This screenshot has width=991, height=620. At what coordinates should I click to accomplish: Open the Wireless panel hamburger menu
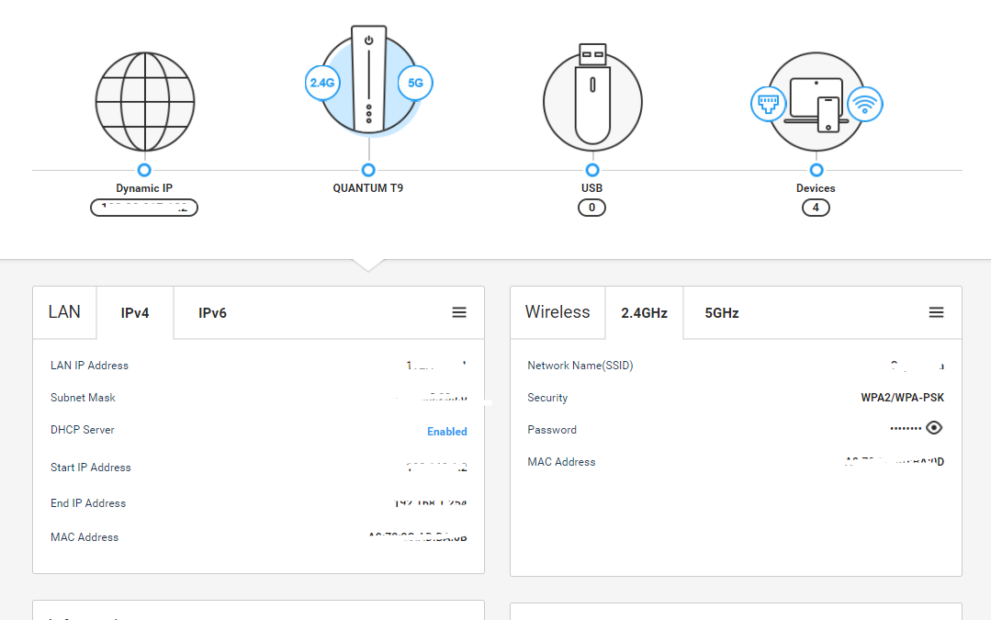(x=936, y=312)
